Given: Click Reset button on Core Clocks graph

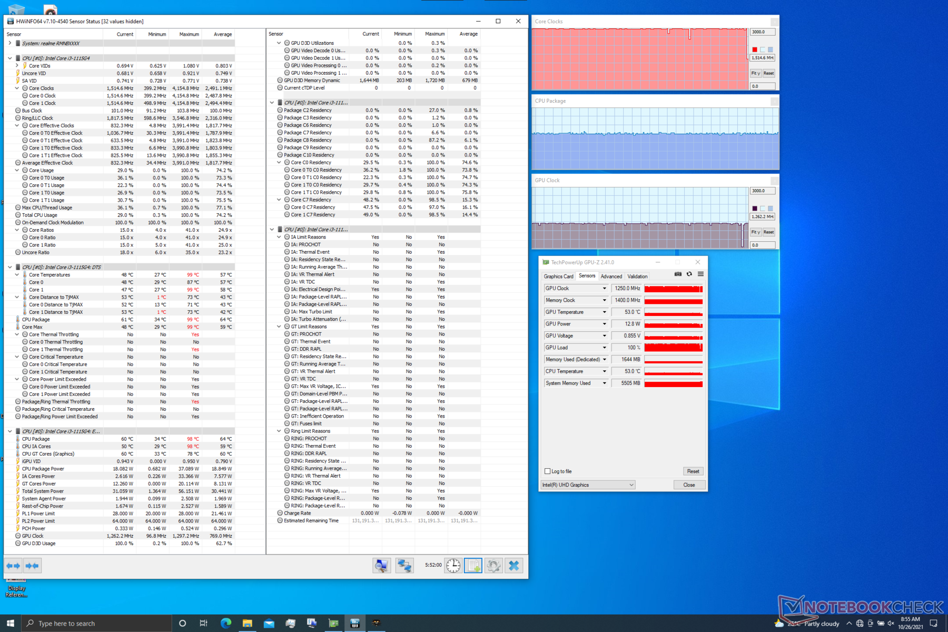Looking at the screenshot, I should [769, 73].
